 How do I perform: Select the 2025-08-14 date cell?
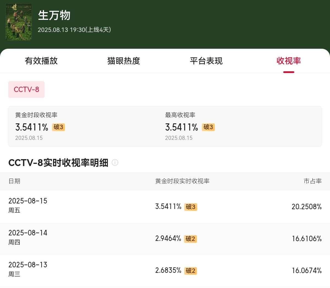click(x=28, y=233)
